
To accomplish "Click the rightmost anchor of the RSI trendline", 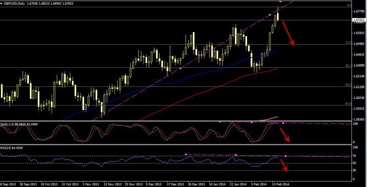I will (285, 156).
